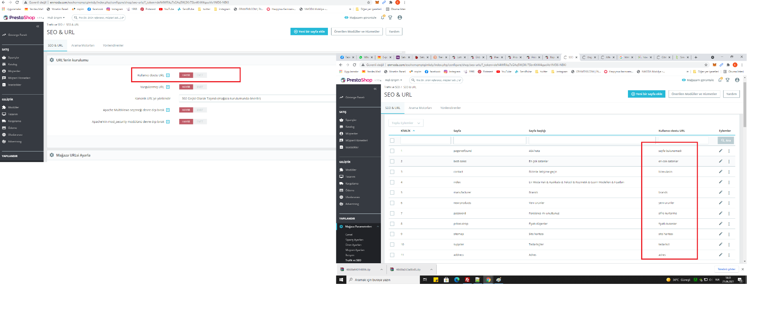
Task: Check the address row checkbox
Action: pyautogui.click(x=392, y=255)
